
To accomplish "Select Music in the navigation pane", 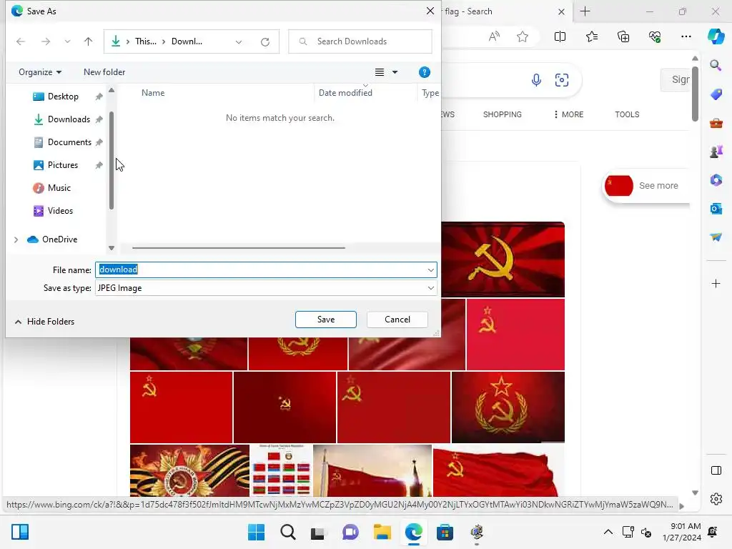I will (x=59, y=188).
